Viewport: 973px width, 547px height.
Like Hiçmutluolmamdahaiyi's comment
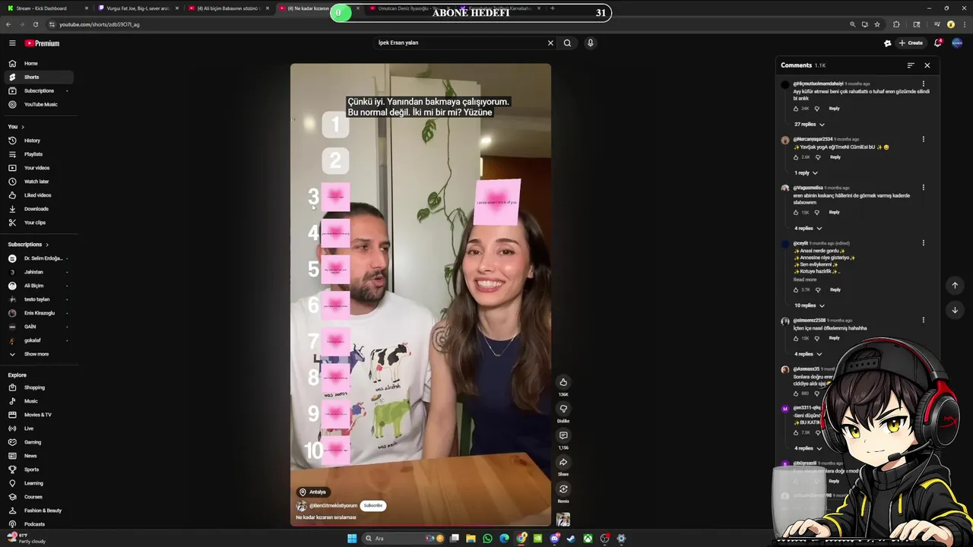(796, 109)
